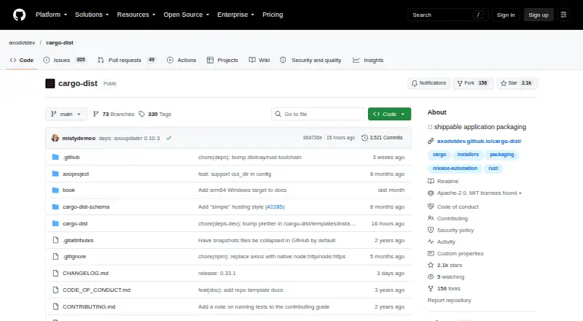The height and width of the screenshot is (321, 583).
Task: Click the Report repository link
Action: point(449,300)
